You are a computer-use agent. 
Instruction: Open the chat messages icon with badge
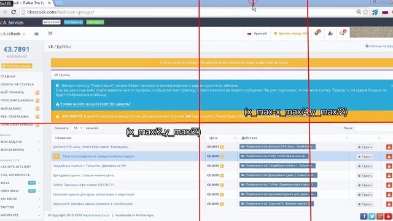[343, 33]
